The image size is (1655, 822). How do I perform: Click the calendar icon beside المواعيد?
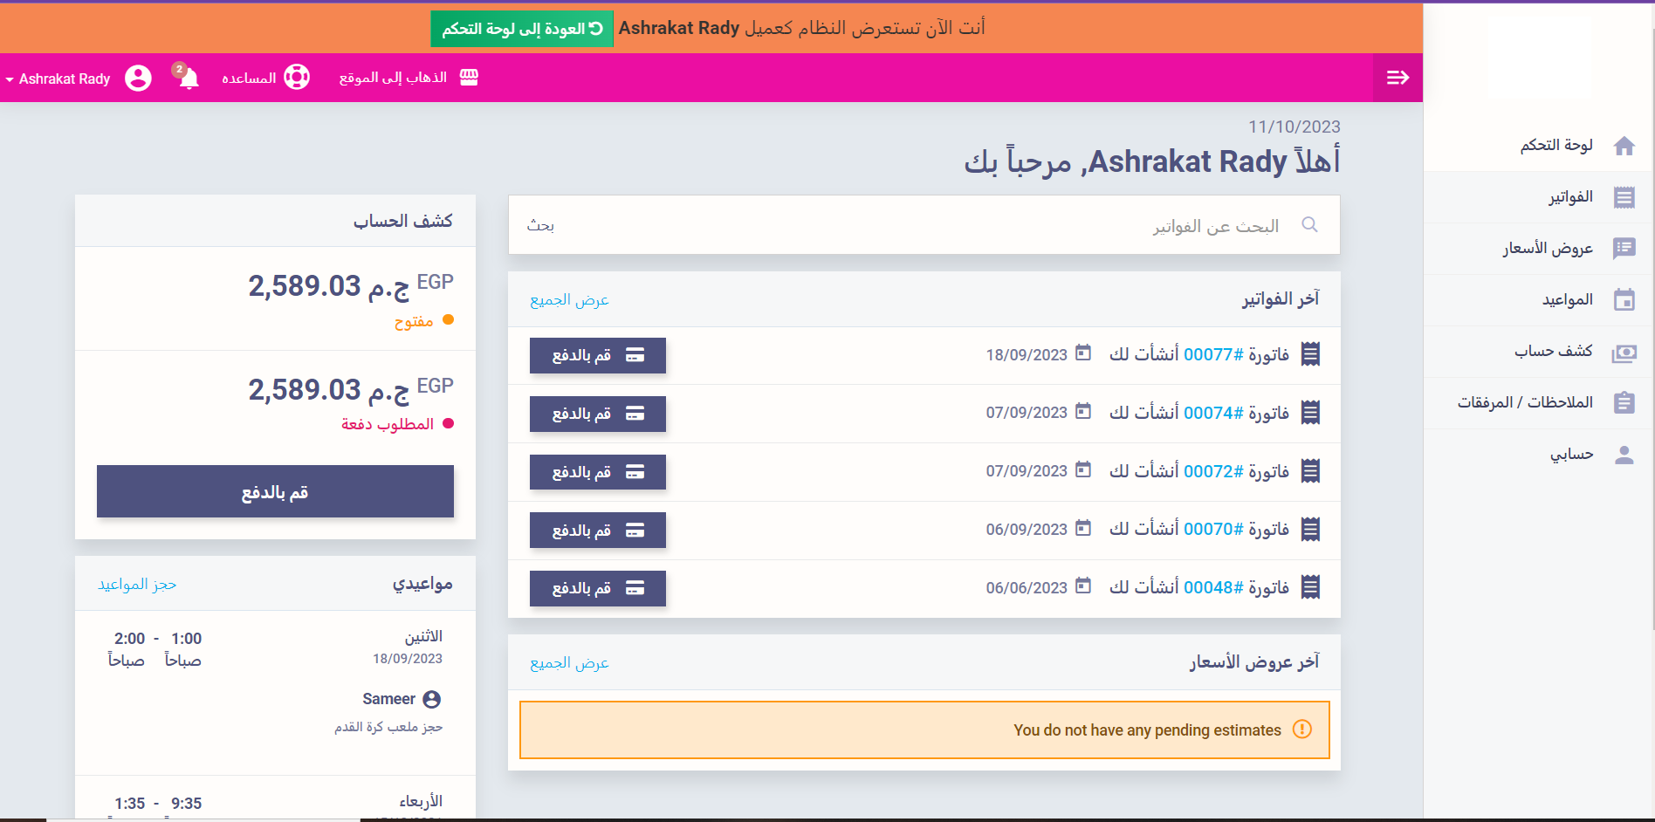pyautogui.click(x=1624, y=300)
